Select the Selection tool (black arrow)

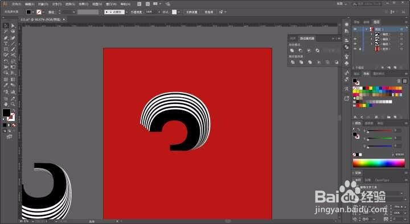[6, 26]
